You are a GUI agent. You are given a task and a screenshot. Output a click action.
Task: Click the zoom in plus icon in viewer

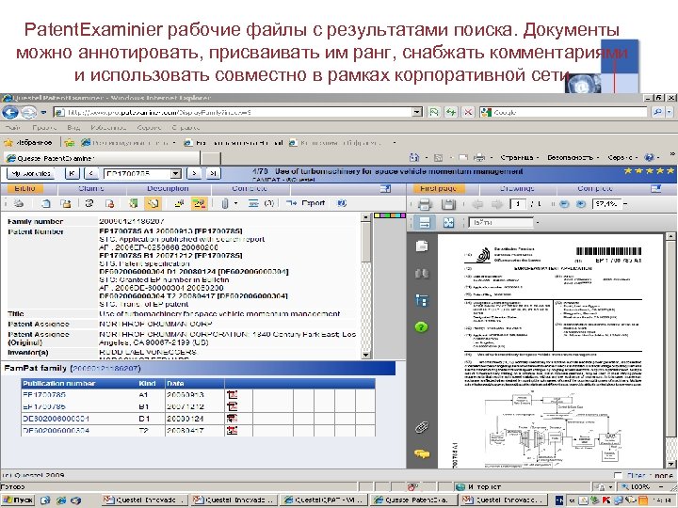582,204
